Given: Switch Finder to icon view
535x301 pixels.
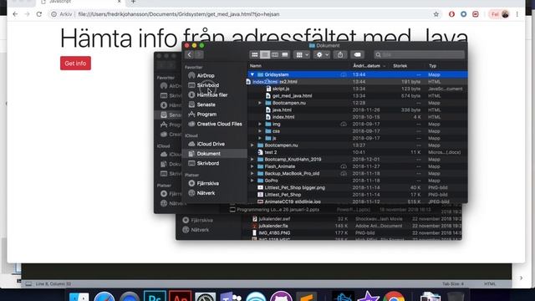Looking at the screenshot, I should (254, 54).
